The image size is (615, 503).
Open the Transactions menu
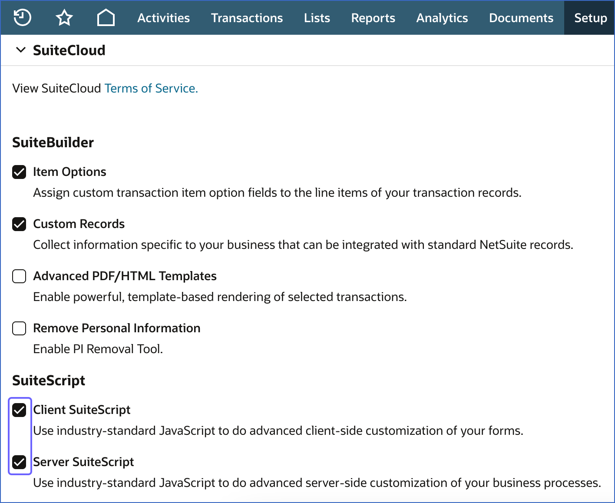coord(247,18)
